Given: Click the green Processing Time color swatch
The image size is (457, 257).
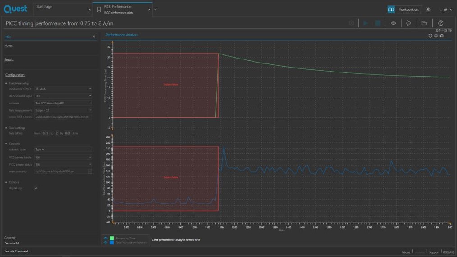Looking at the screenshot, I should click(x=112, y=238).
